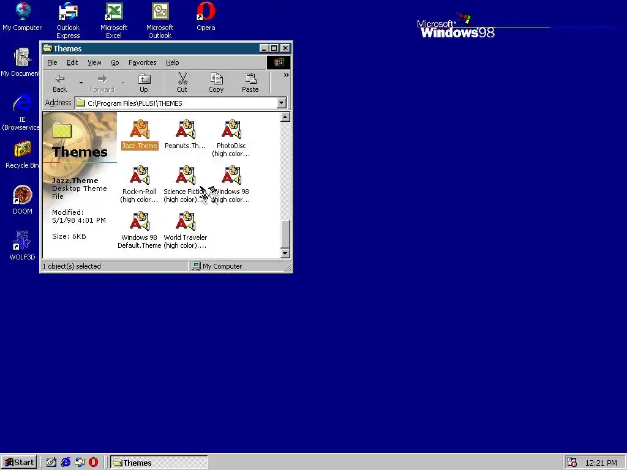Click the Task Scheduler tray icon
The width and height of the screenshot is (627, 470).
coord(572,463)
